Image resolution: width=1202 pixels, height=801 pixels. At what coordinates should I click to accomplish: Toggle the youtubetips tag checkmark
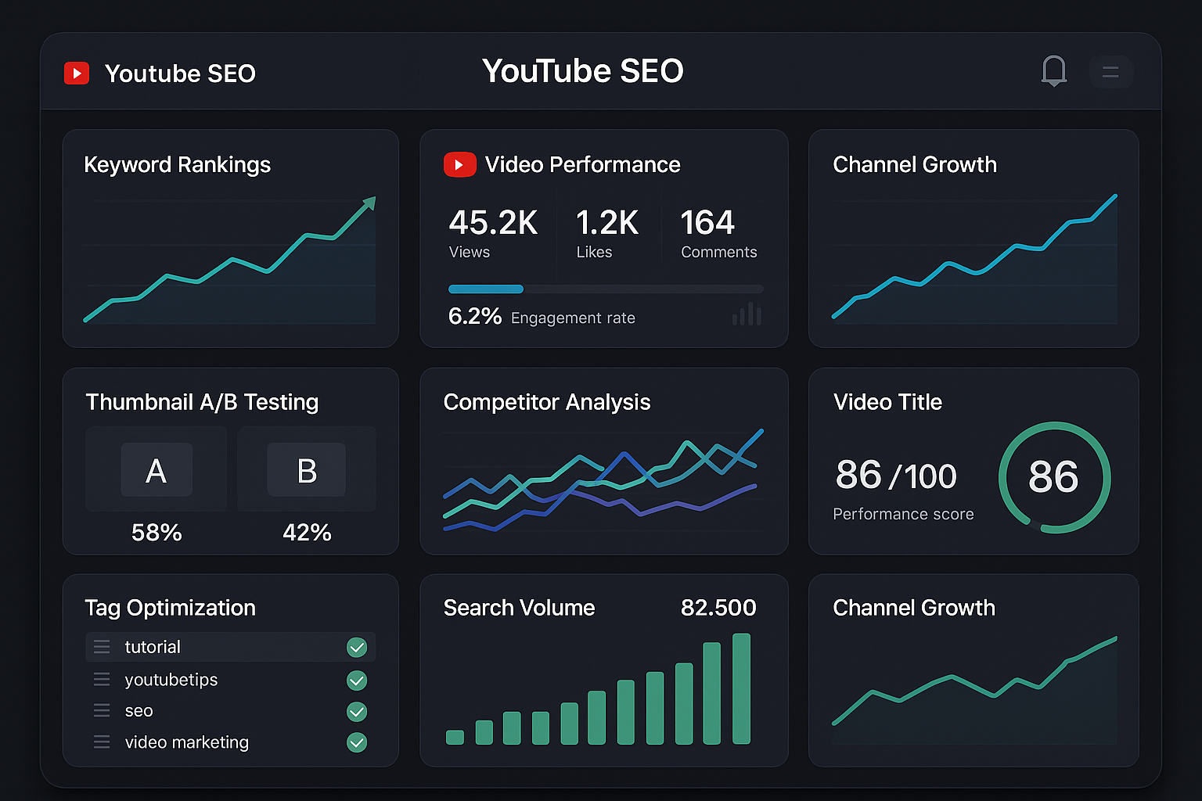pyautogui.click(x=357, y=681)
